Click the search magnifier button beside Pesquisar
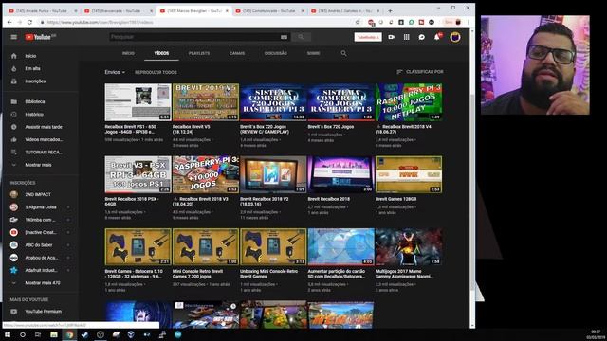Image resolution: width=607 pixels, height=341 pixels. click(301, 37)
